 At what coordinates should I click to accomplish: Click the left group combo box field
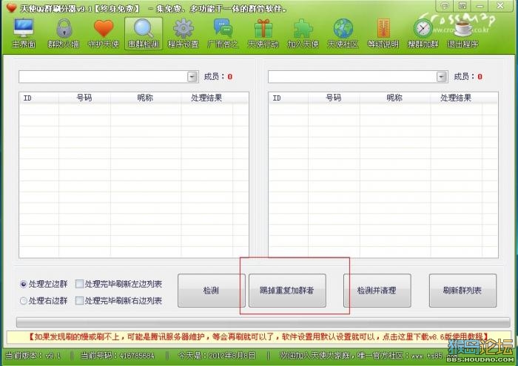pos(108,77)
